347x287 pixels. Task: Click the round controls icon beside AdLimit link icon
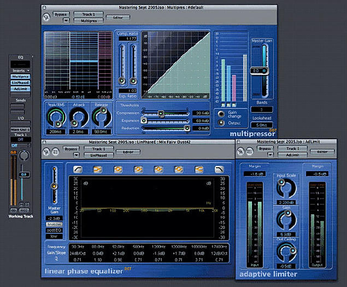coord(250,151)
